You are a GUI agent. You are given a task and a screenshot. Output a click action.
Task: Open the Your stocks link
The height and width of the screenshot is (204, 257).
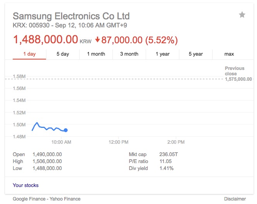click(x=26, y=185)
